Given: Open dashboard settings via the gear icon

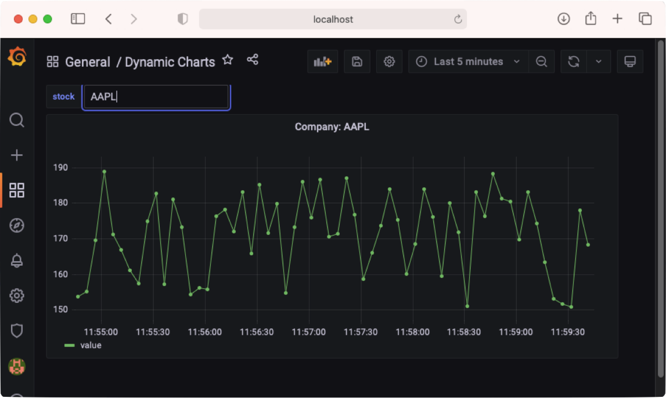Looking at the screenshot, I should coord(389,61).
